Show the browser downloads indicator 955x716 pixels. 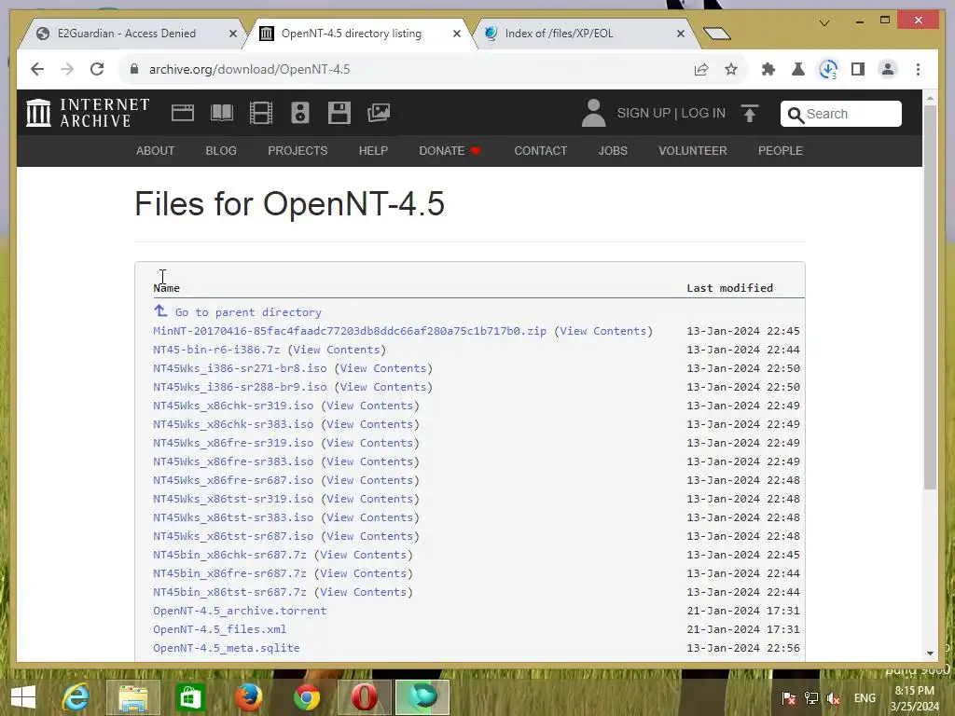tap(828, 69)
